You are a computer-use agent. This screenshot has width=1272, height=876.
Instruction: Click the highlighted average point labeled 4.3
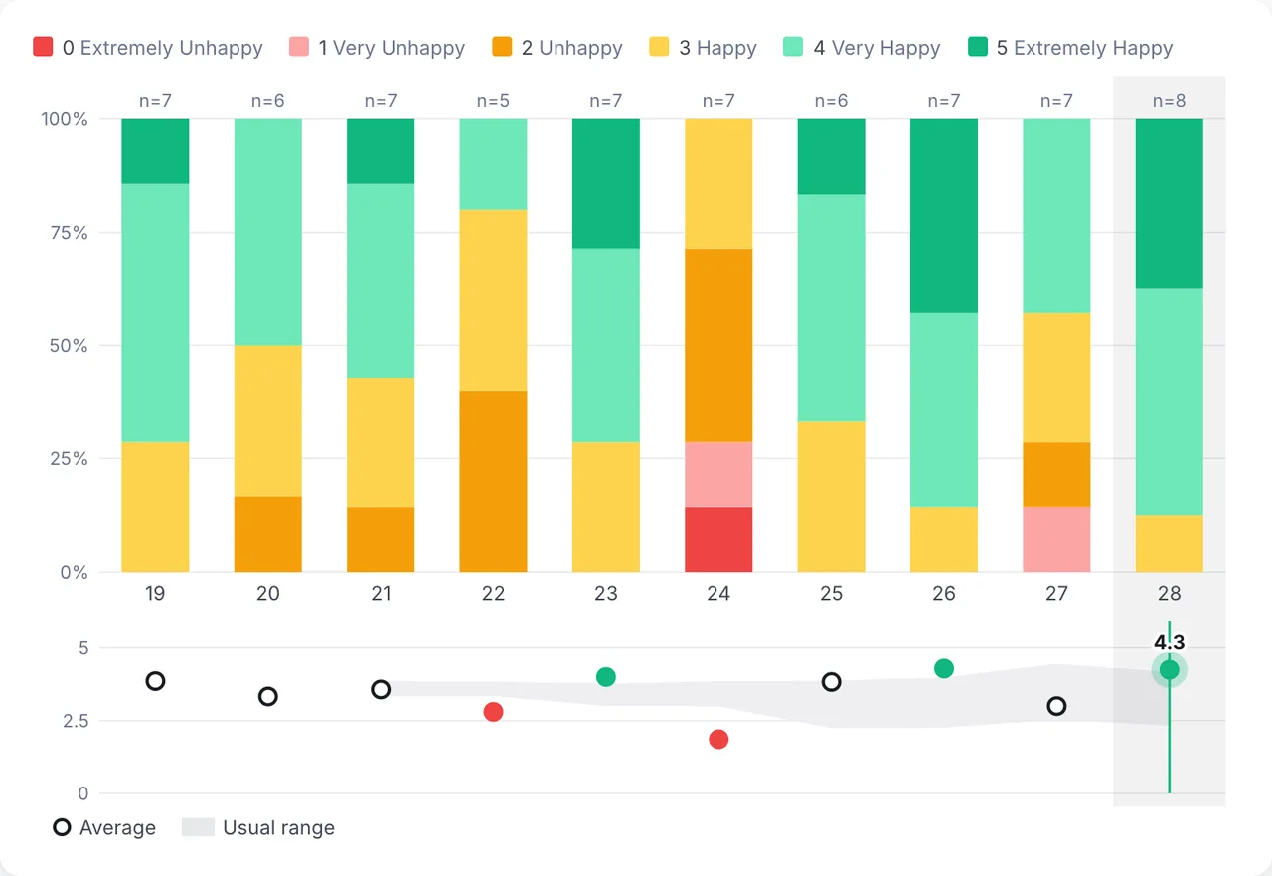tap(1170, 670)
